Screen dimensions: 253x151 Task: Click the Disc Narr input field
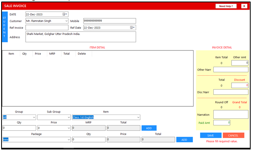pos(231,92)
